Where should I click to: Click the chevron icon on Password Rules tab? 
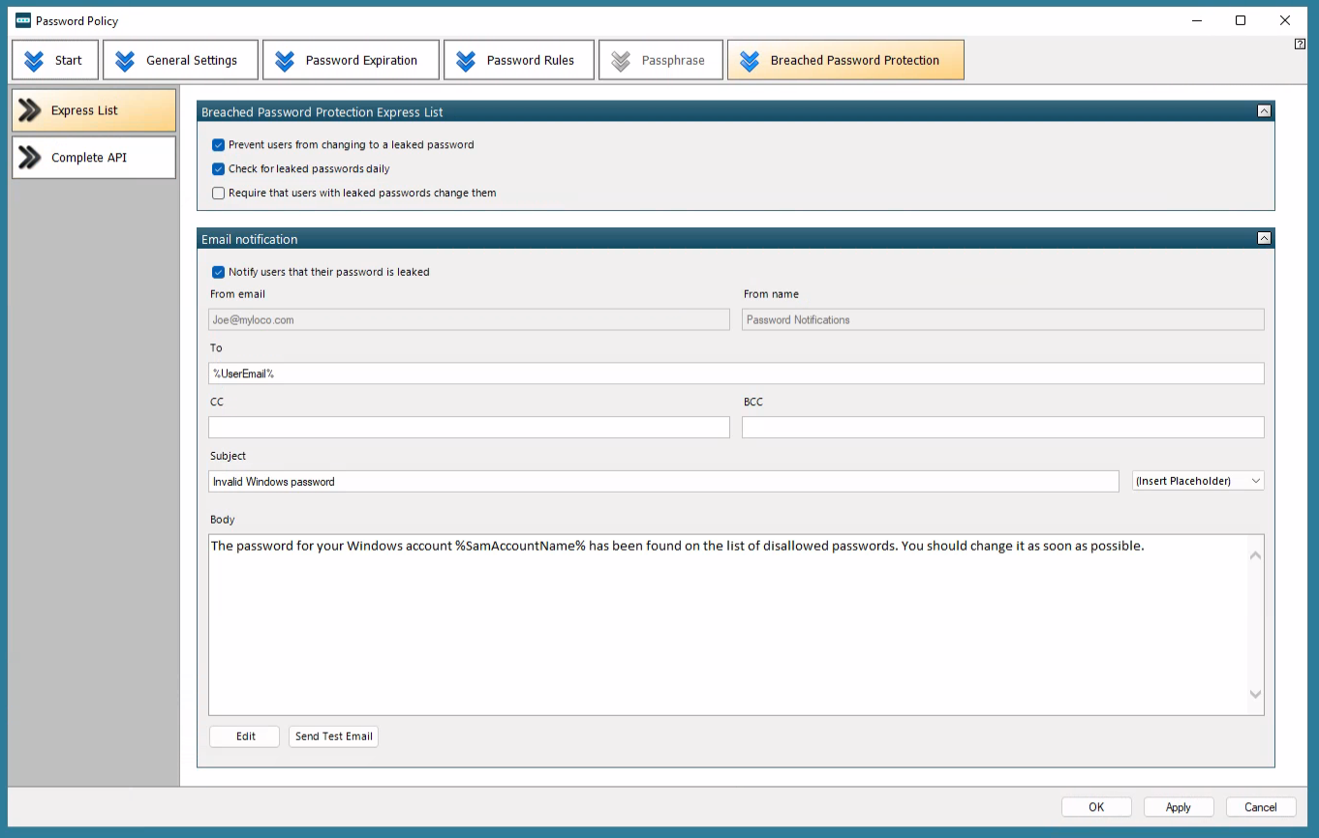click(466, 60)
